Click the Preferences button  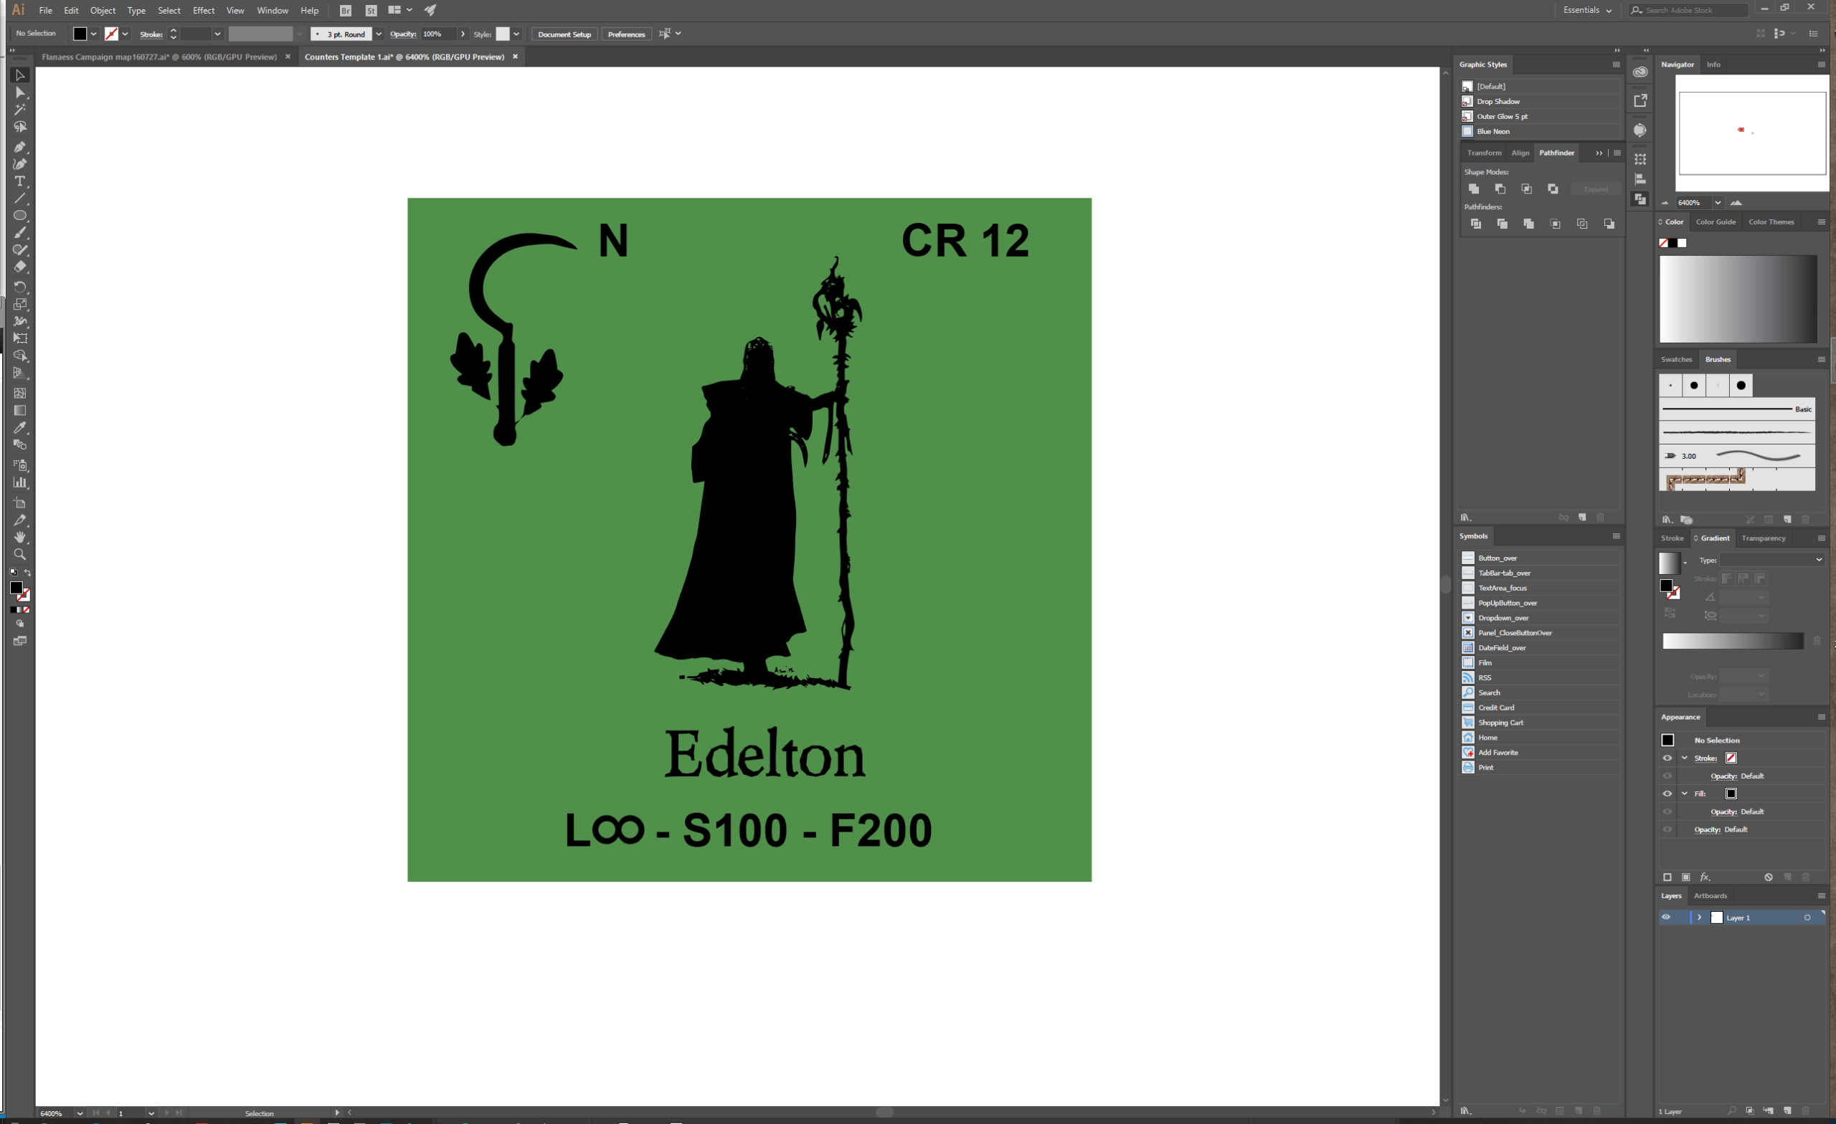pyautogui.click(x=626, y=34)
